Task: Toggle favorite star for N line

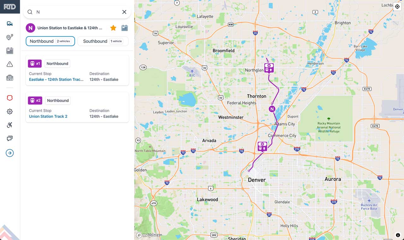Action: pyautogui.click(x=113, y=28)
